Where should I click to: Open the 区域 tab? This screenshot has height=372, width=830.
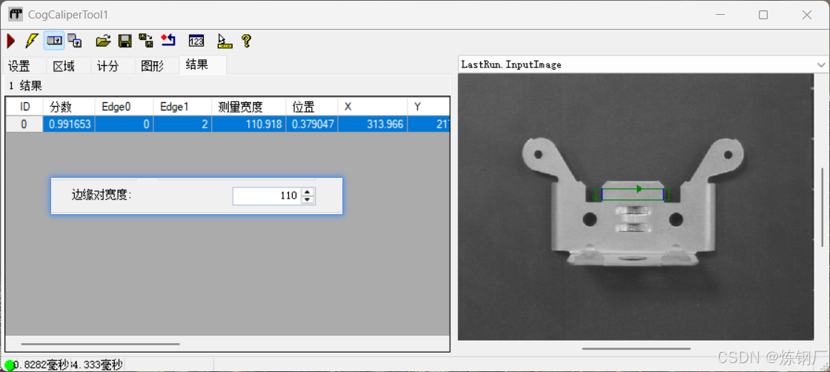pos(64,66)
